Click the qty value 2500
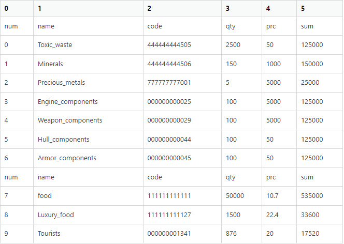 click(x=233, y=45)
